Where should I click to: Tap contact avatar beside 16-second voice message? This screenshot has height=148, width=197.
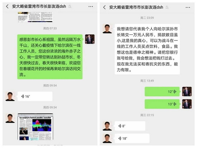[x=10, y=96]
